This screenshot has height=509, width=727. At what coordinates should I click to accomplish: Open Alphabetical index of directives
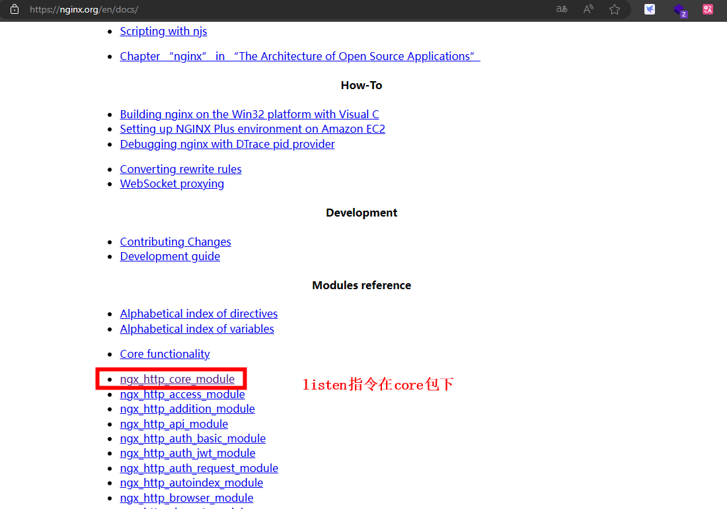tap(198, 314)
